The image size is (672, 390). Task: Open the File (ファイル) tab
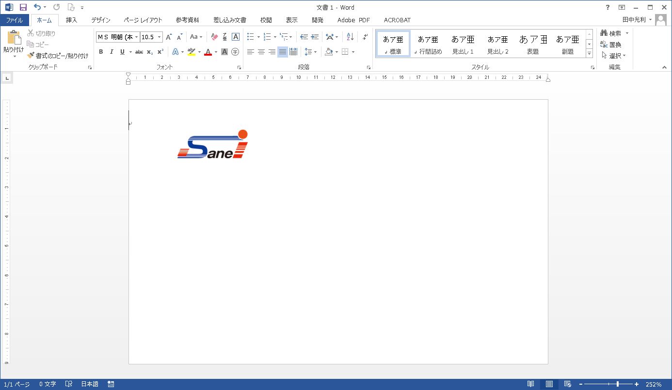pyautogui.click(x=15, y=20)
